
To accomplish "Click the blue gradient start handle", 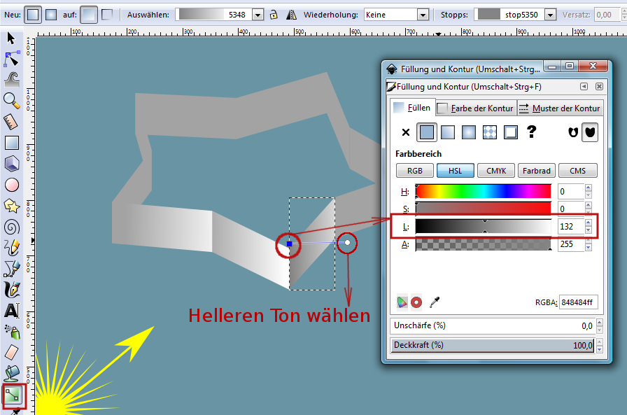I will pos(290,244).
